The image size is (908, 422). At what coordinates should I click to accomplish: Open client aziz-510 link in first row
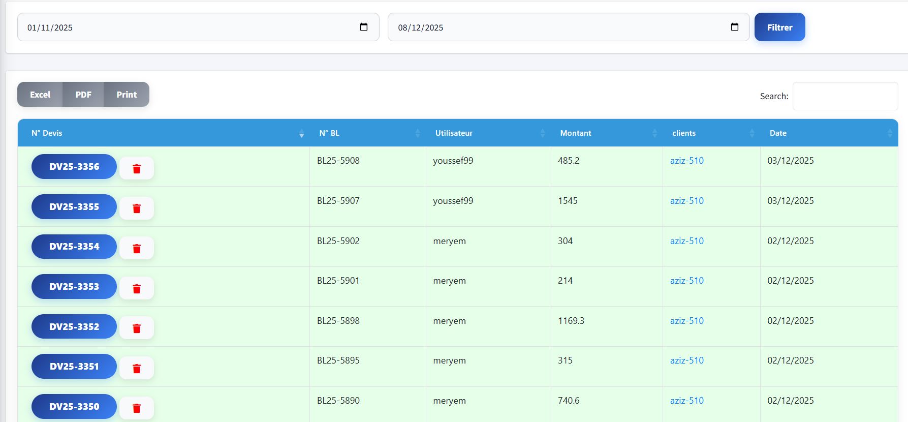tap(686, 161)
